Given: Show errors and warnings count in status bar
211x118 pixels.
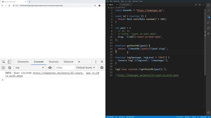Looking at the screenshot, I should click(122, 117).
